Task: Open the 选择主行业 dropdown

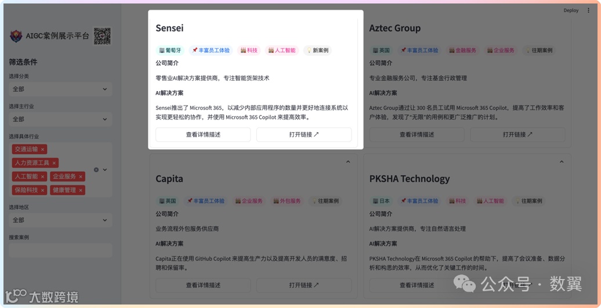Action: tap(60, 119)
